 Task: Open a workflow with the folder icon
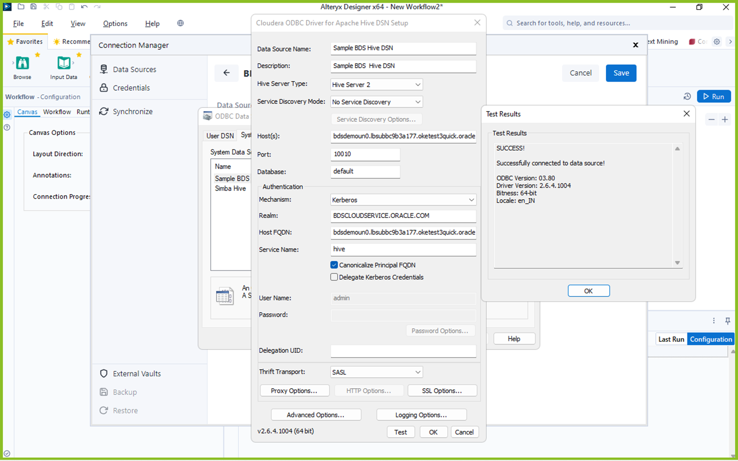[x=21, y=7]
